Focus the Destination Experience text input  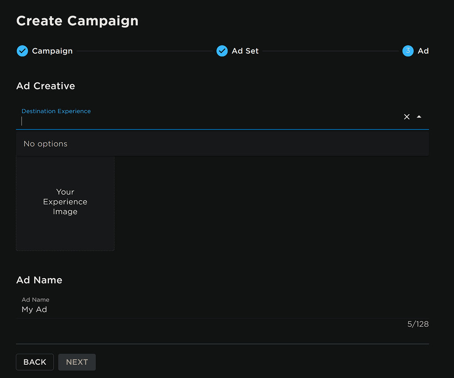177,121
